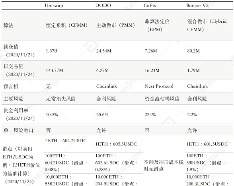Click the Uniswap column header
234x186 pixels.
[54, 6]
